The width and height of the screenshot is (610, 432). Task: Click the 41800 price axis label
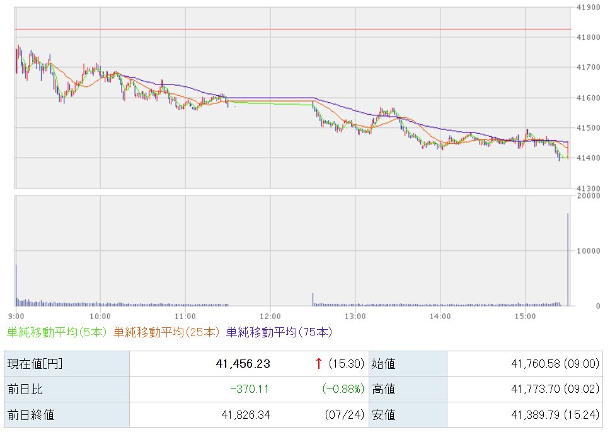[x=588, y=37]
